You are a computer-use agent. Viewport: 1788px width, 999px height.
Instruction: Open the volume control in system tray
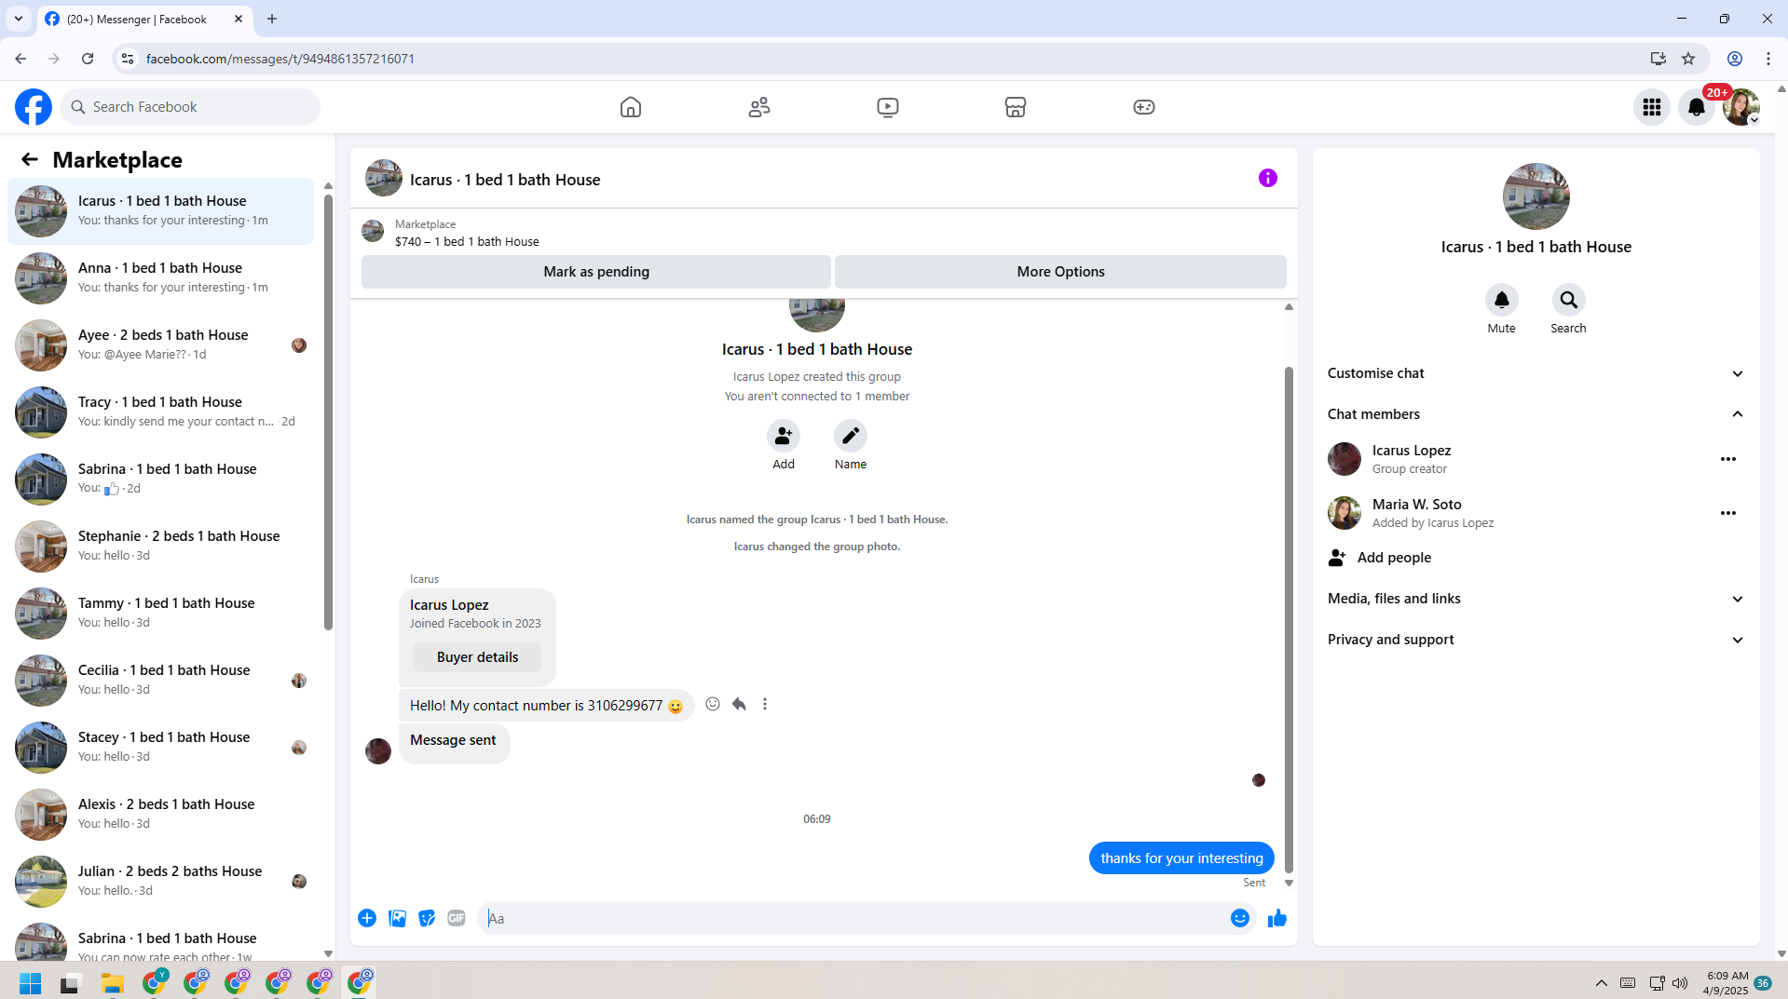point(1680,983)
